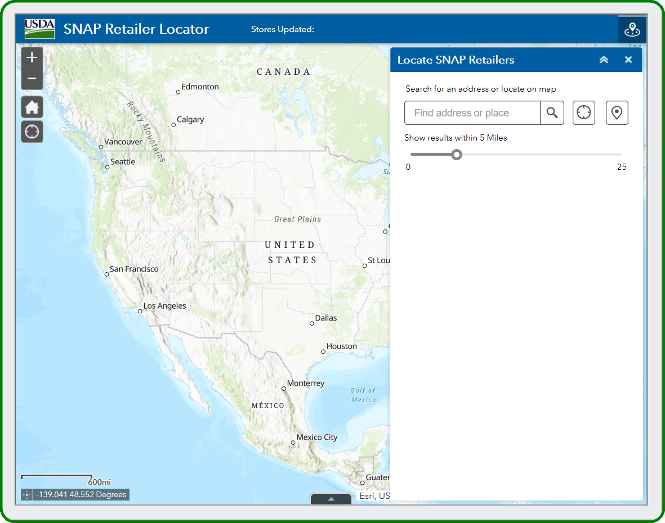This screenshot has width=665, height=523.
Task: Click the Find address or place field
Action: (x=472, y=113)
